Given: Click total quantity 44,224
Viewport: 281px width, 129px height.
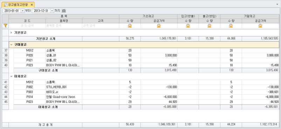Looking at the screenshot, I should (231, 124).
